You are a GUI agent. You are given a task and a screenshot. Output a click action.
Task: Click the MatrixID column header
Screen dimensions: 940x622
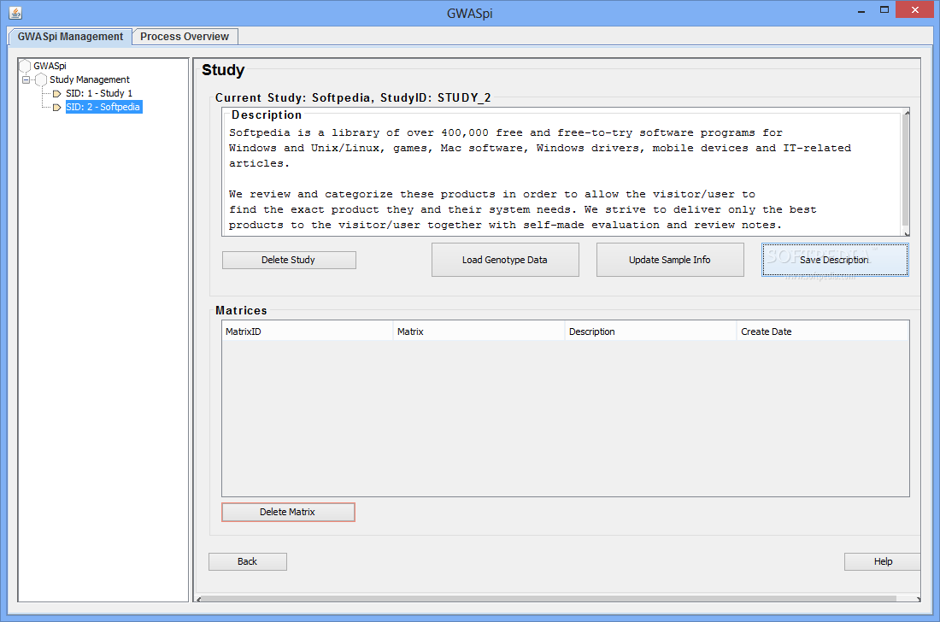[307, 332]
